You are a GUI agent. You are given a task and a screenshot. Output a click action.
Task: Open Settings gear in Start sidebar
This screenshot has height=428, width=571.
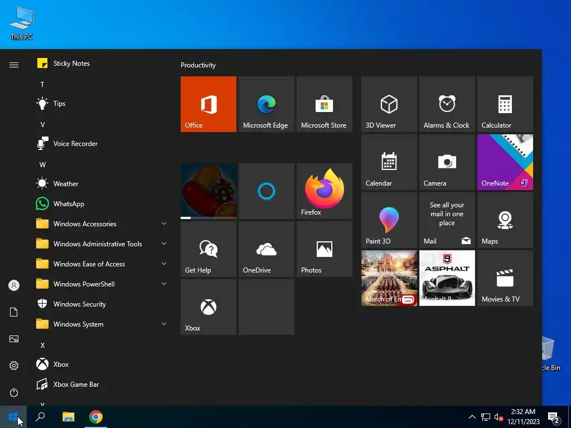pyautogui.click(x=14, y=366)
